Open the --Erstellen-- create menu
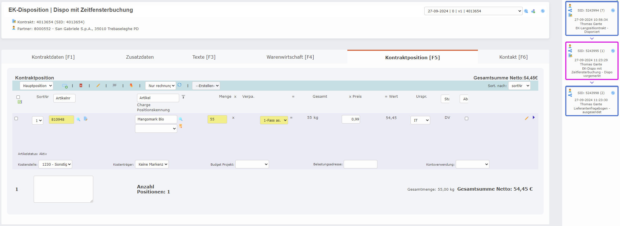 pyautogui.click(x=206, y=86)
